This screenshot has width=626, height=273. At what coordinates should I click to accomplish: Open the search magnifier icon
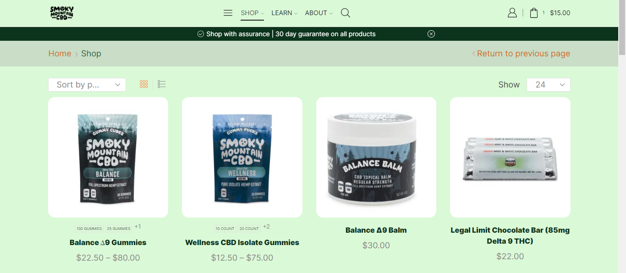[346, 13]
